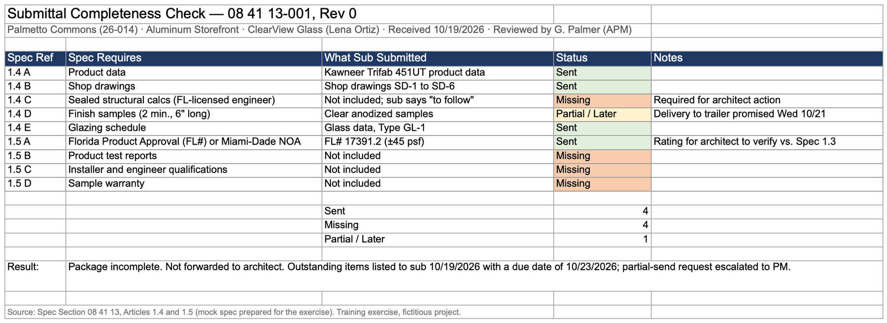Select the Partial / Later count value 1

point(602,239)
